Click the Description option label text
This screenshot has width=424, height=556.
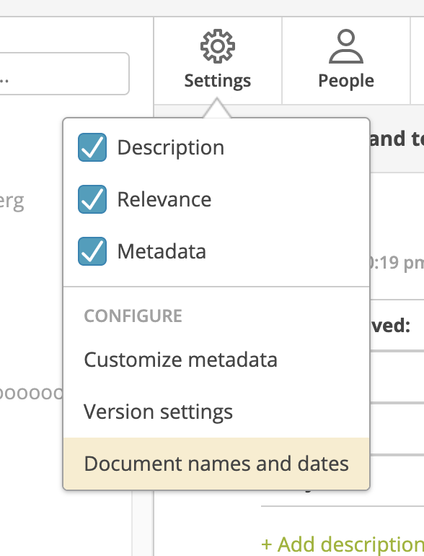pyautogui.click(x=171, y=147)
